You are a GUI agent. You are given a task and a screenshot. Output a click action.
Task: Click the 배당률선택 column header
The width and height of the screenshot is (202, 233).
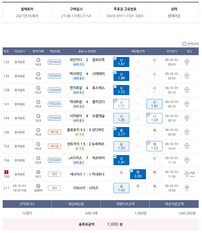138,51
